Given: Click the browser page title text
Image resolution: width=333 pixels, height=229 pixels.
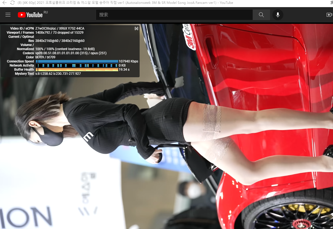Looking at the screenshot, I should point(125,3).
